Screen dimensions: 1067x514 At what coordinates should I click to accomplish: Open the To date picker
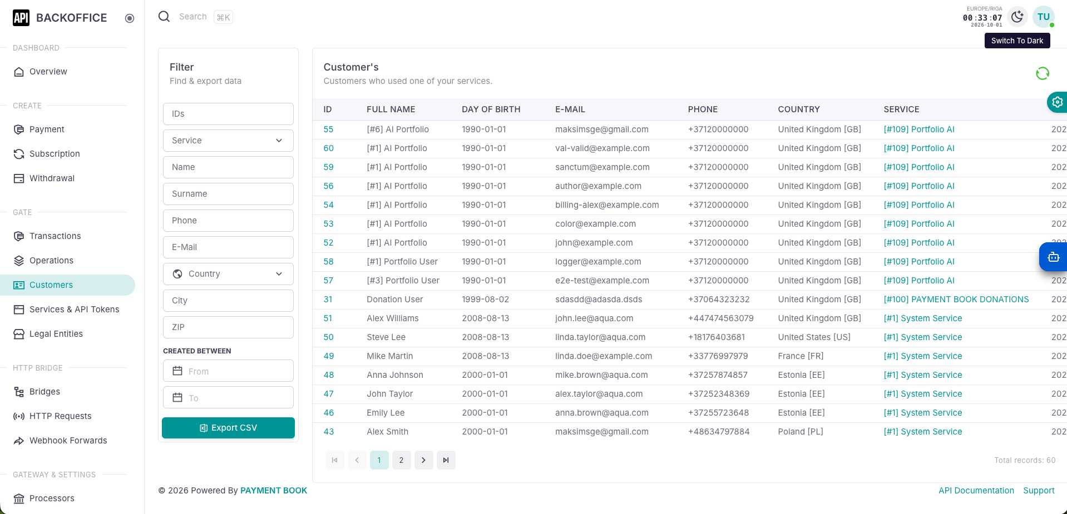tap(228, 397)
